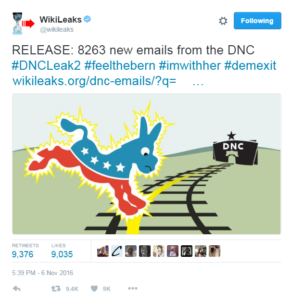The height and width of the screenshot is (303, 291).
Task: Like the tweet with heart icon
Action: point(94,289)
